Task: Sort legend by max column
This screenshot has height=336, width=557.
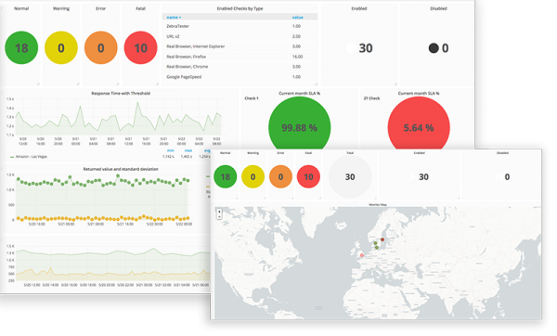Action: coord(188,150)
